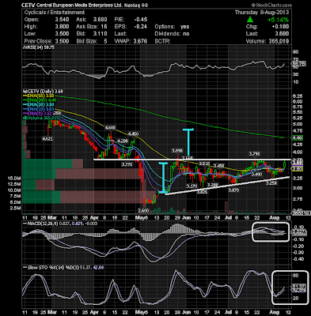Click the 4.200 price label
Screen dimensions: 311x316
(x=123, y=141)
